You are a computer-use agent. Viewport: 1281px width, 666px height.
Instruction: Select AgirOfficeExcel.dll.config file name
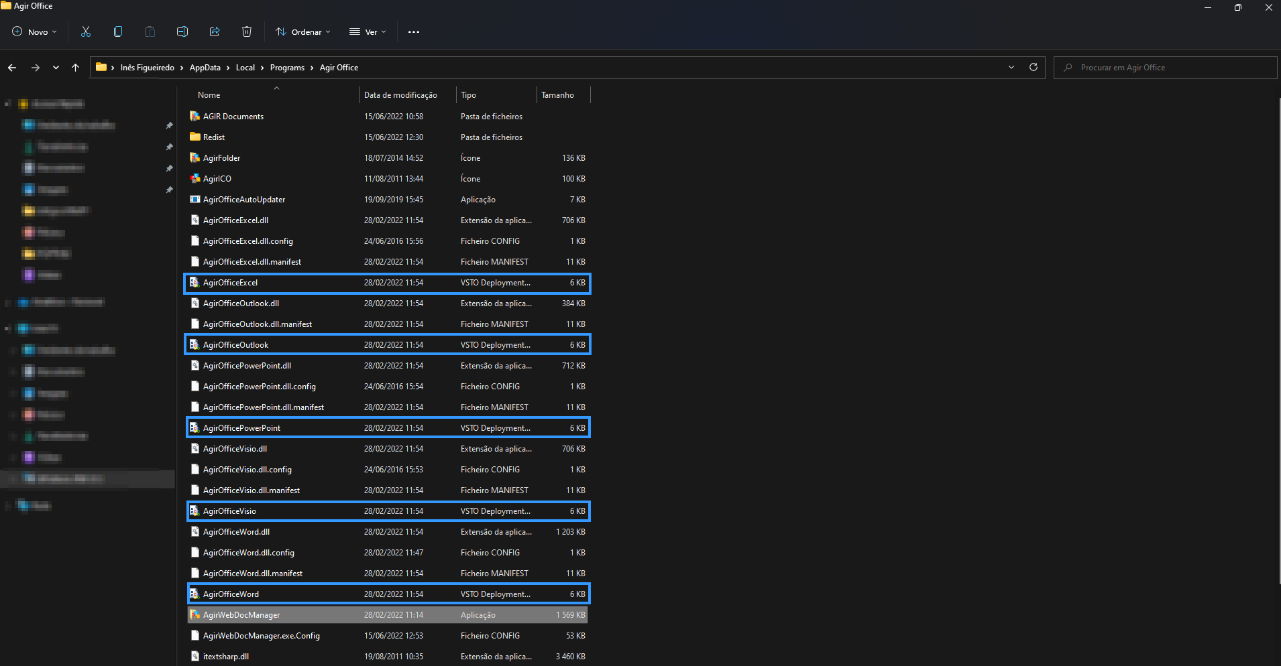(x=248, y=241)
